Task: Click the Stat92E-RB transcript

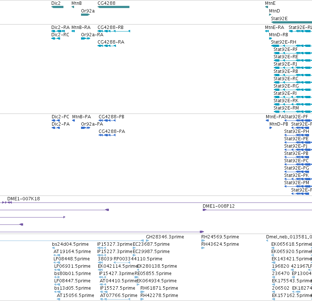Action: [x=293, y=75]
